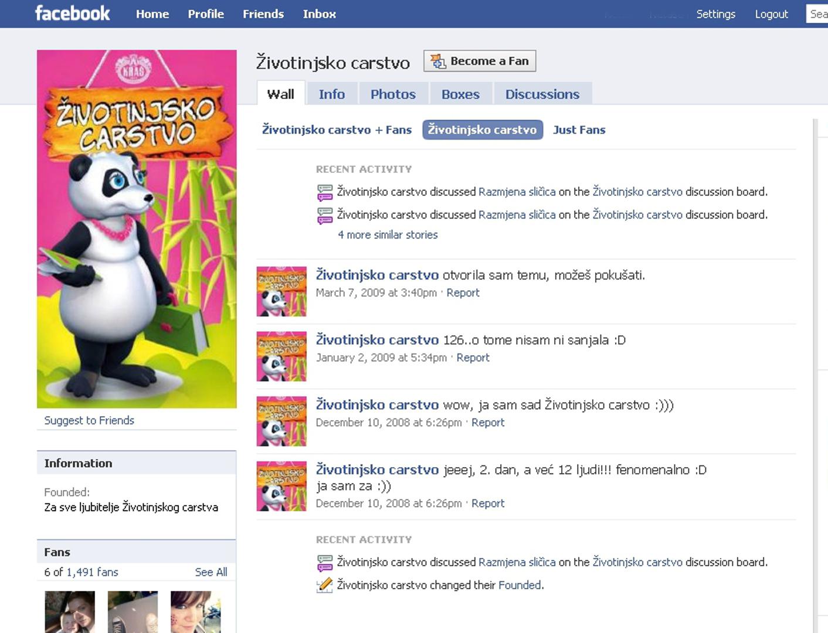
Task: Report the 'jeeej, 2. dan' post
Action: [x=488, y=503]
